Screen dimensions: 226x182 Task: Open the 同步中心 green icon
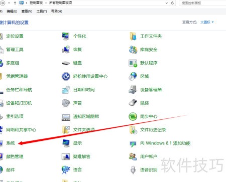(x=133, y=116)
